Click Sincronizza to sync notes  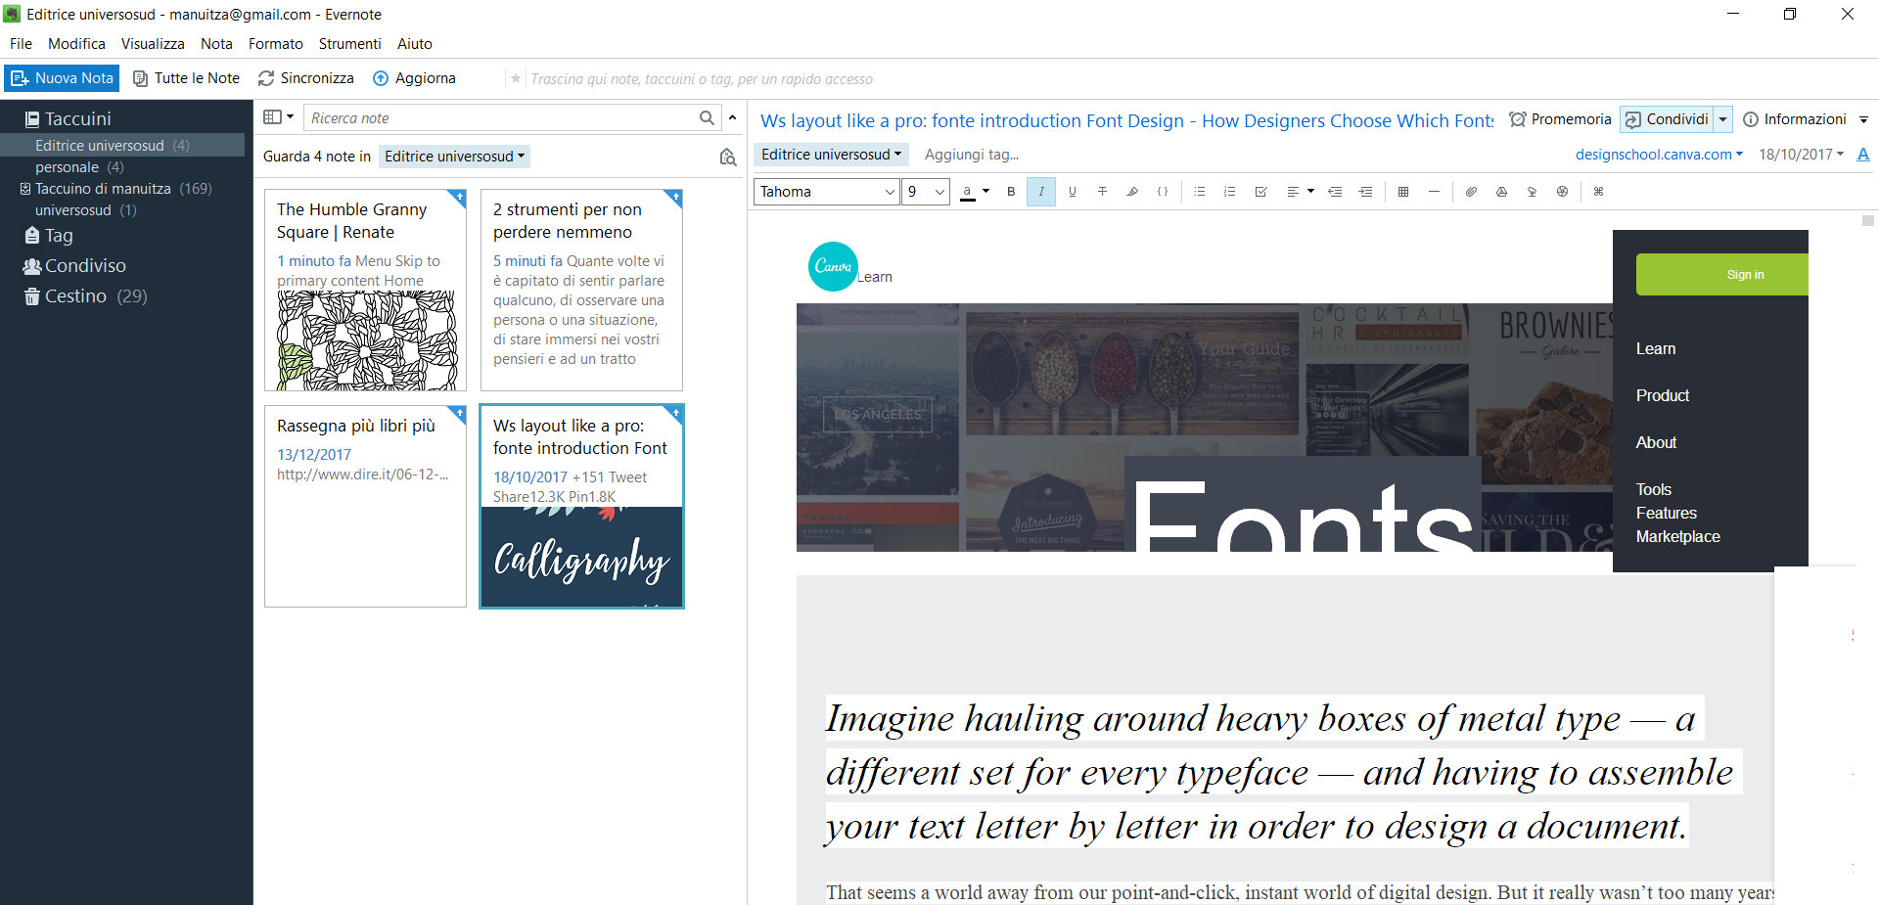[x=306, y=78]
